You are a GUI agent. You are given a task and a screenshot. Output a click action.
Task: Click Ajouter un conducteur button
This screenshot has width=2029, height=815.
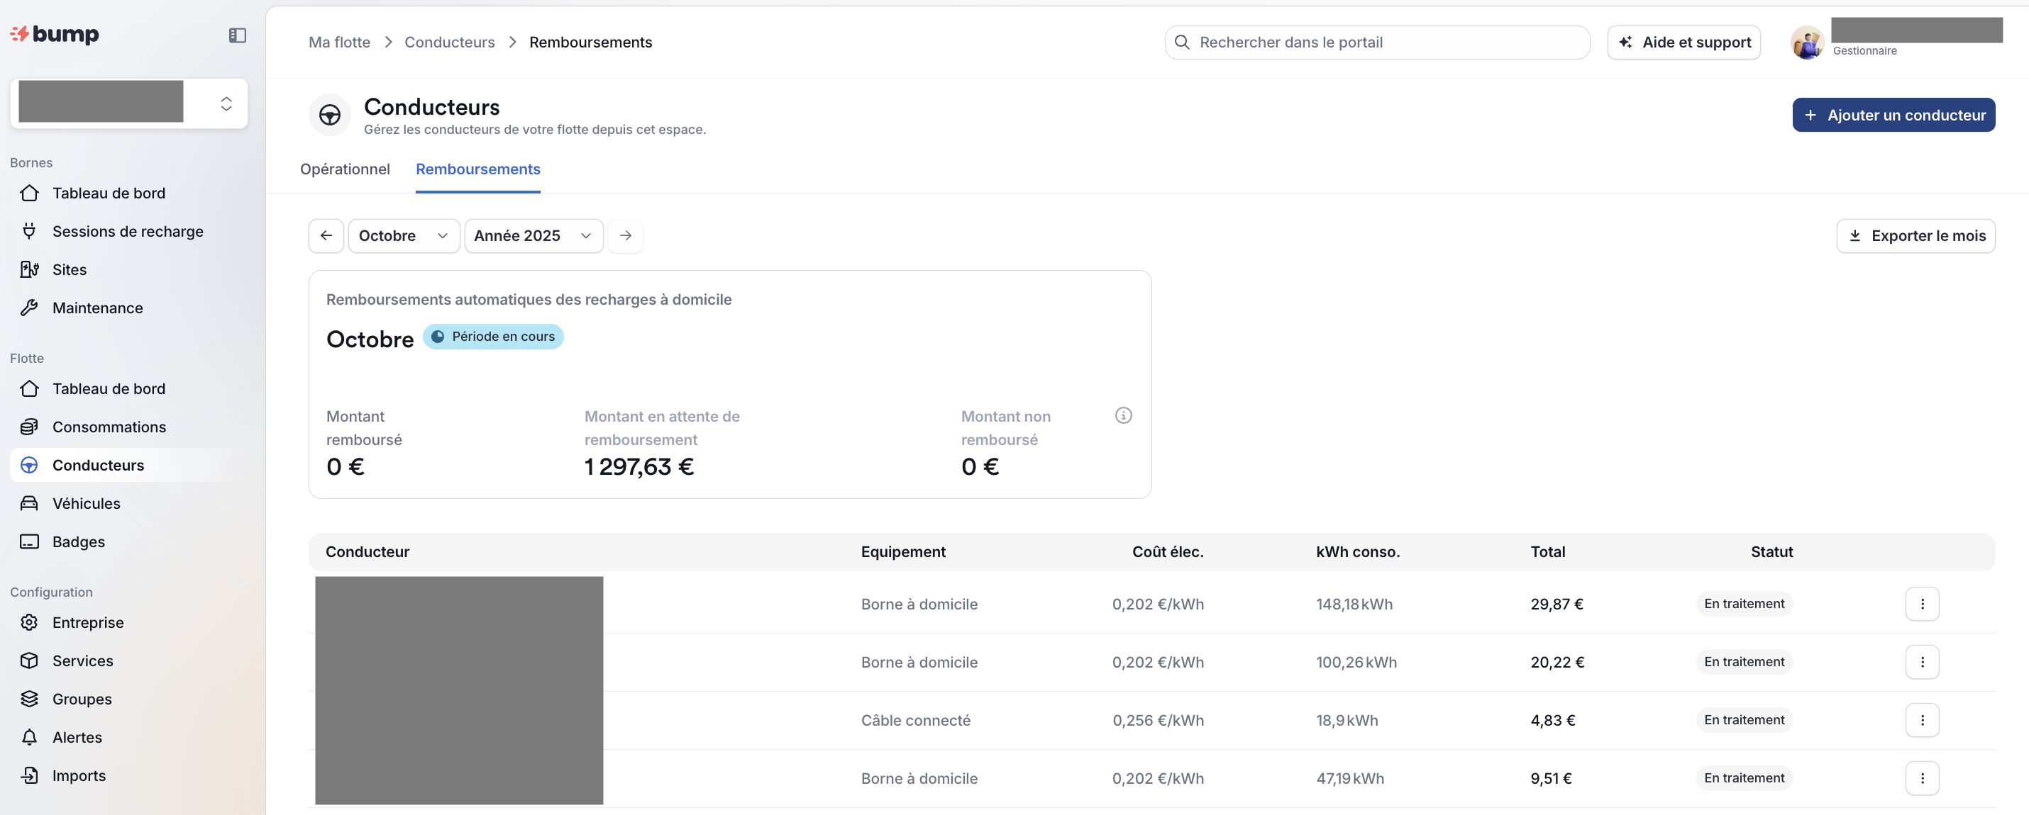(1893, 115)
